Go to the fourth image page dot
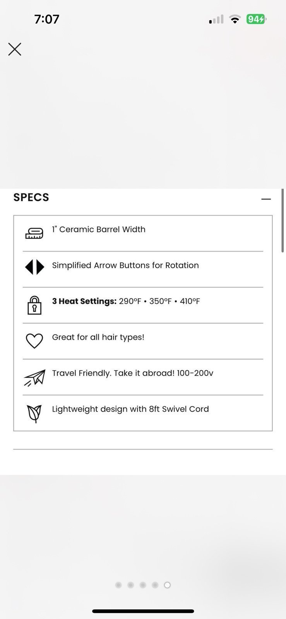 tap(155, 585)
